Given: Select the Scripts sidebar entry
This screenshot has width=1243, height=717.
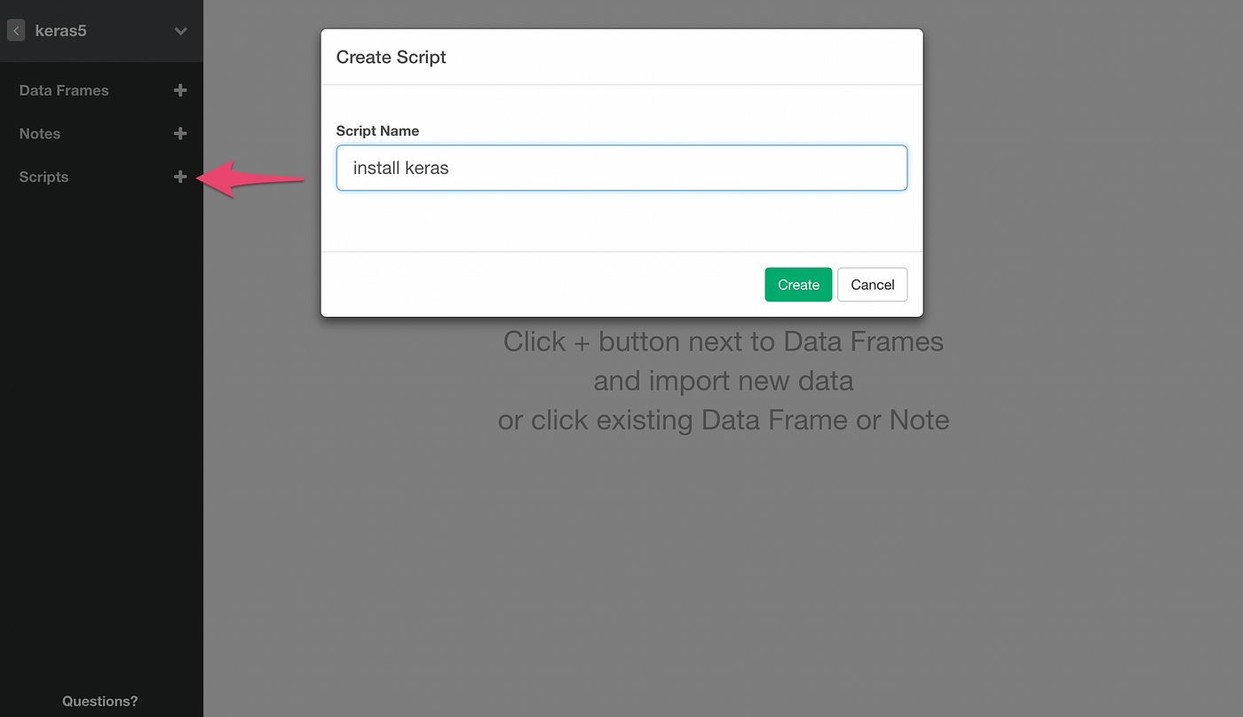Looking at the screenshot, I should click(44, 177).
